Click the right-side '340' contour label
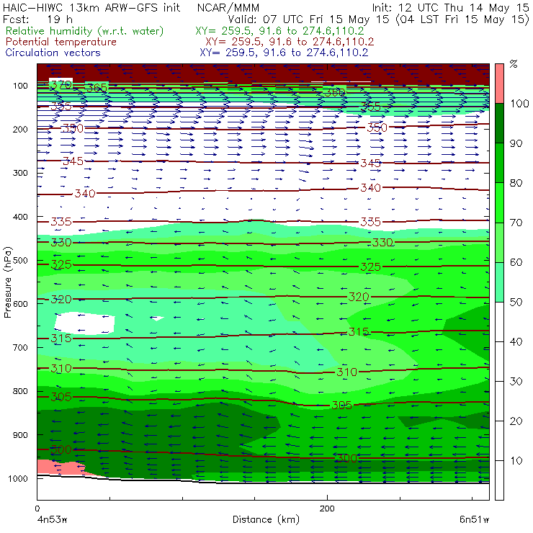This screenshot has height=533, width=533. (x=370, y=188)
